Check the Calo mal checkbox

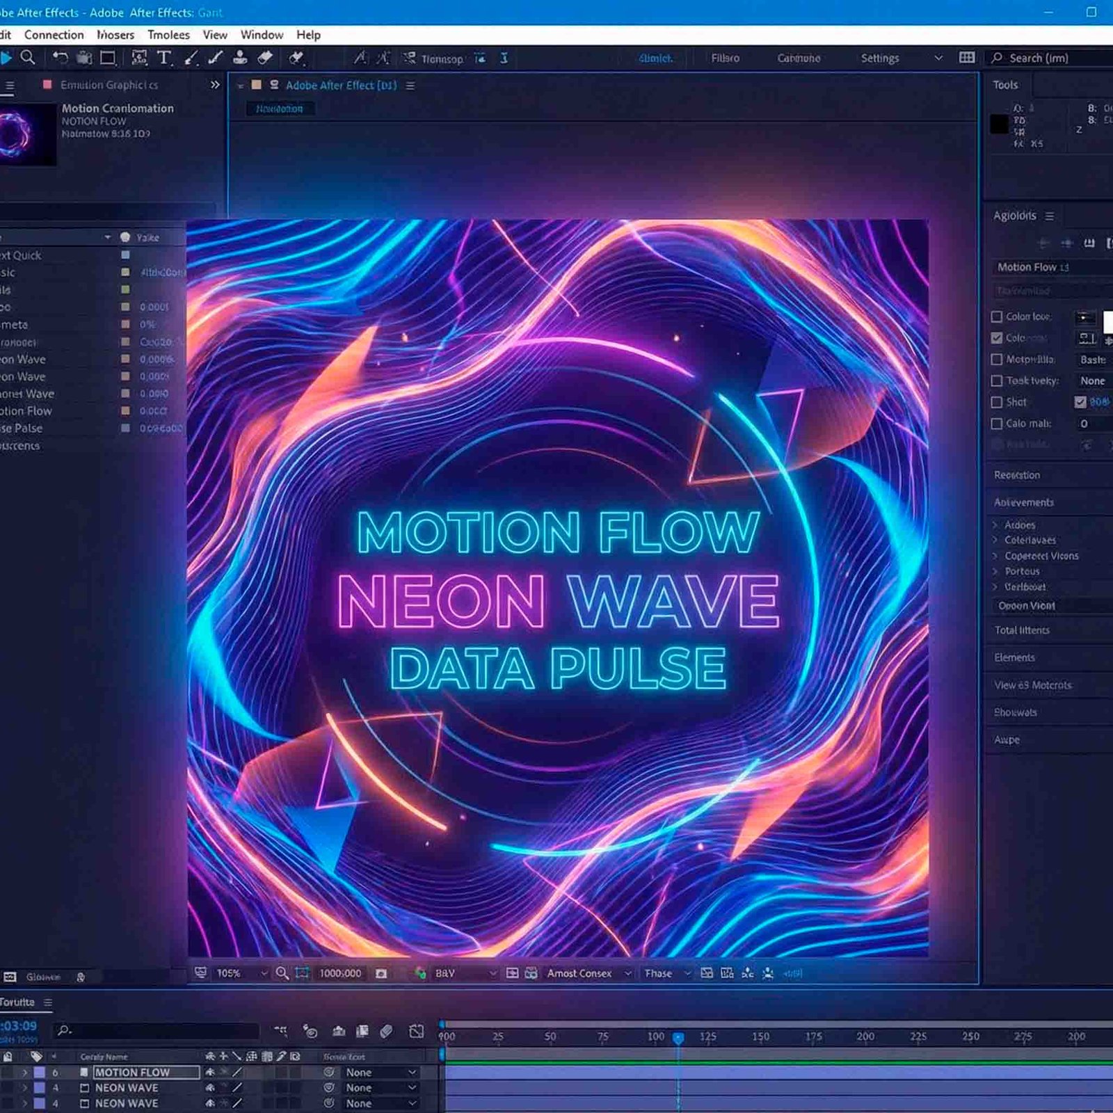pos(996,424)
